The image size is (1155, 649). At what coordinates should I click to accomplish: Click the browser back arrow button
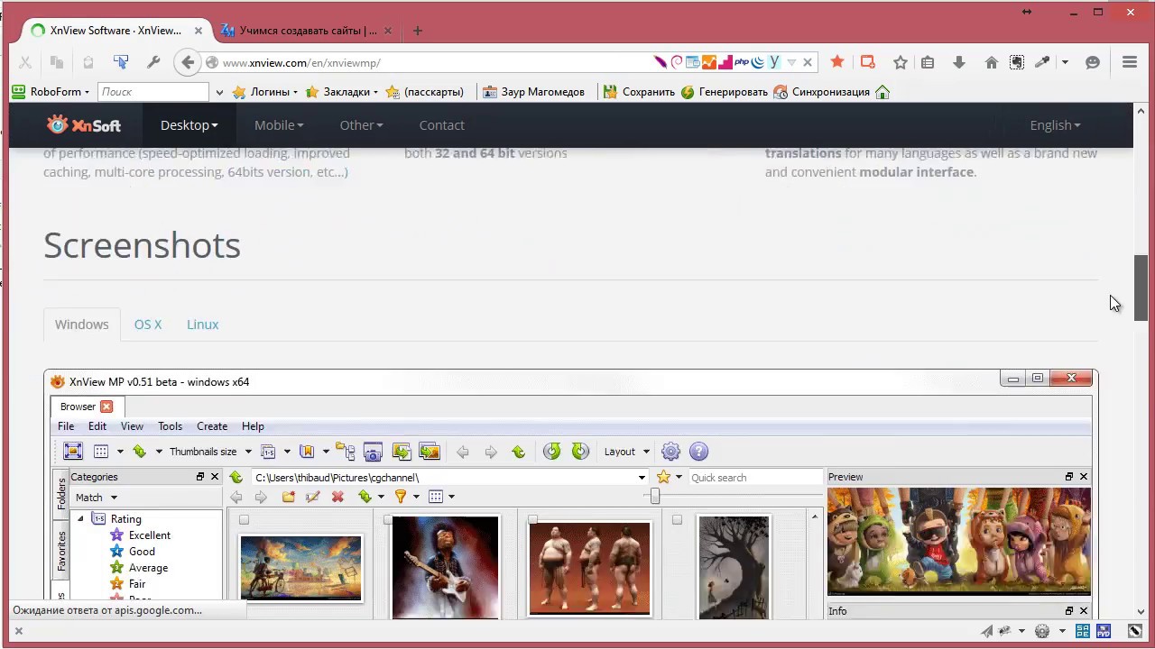tap(187, 62)
